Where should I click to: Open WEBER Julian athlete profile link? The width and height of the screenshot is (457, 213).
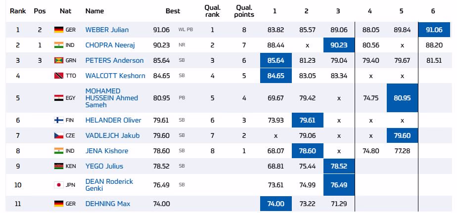tap(106, 30)
